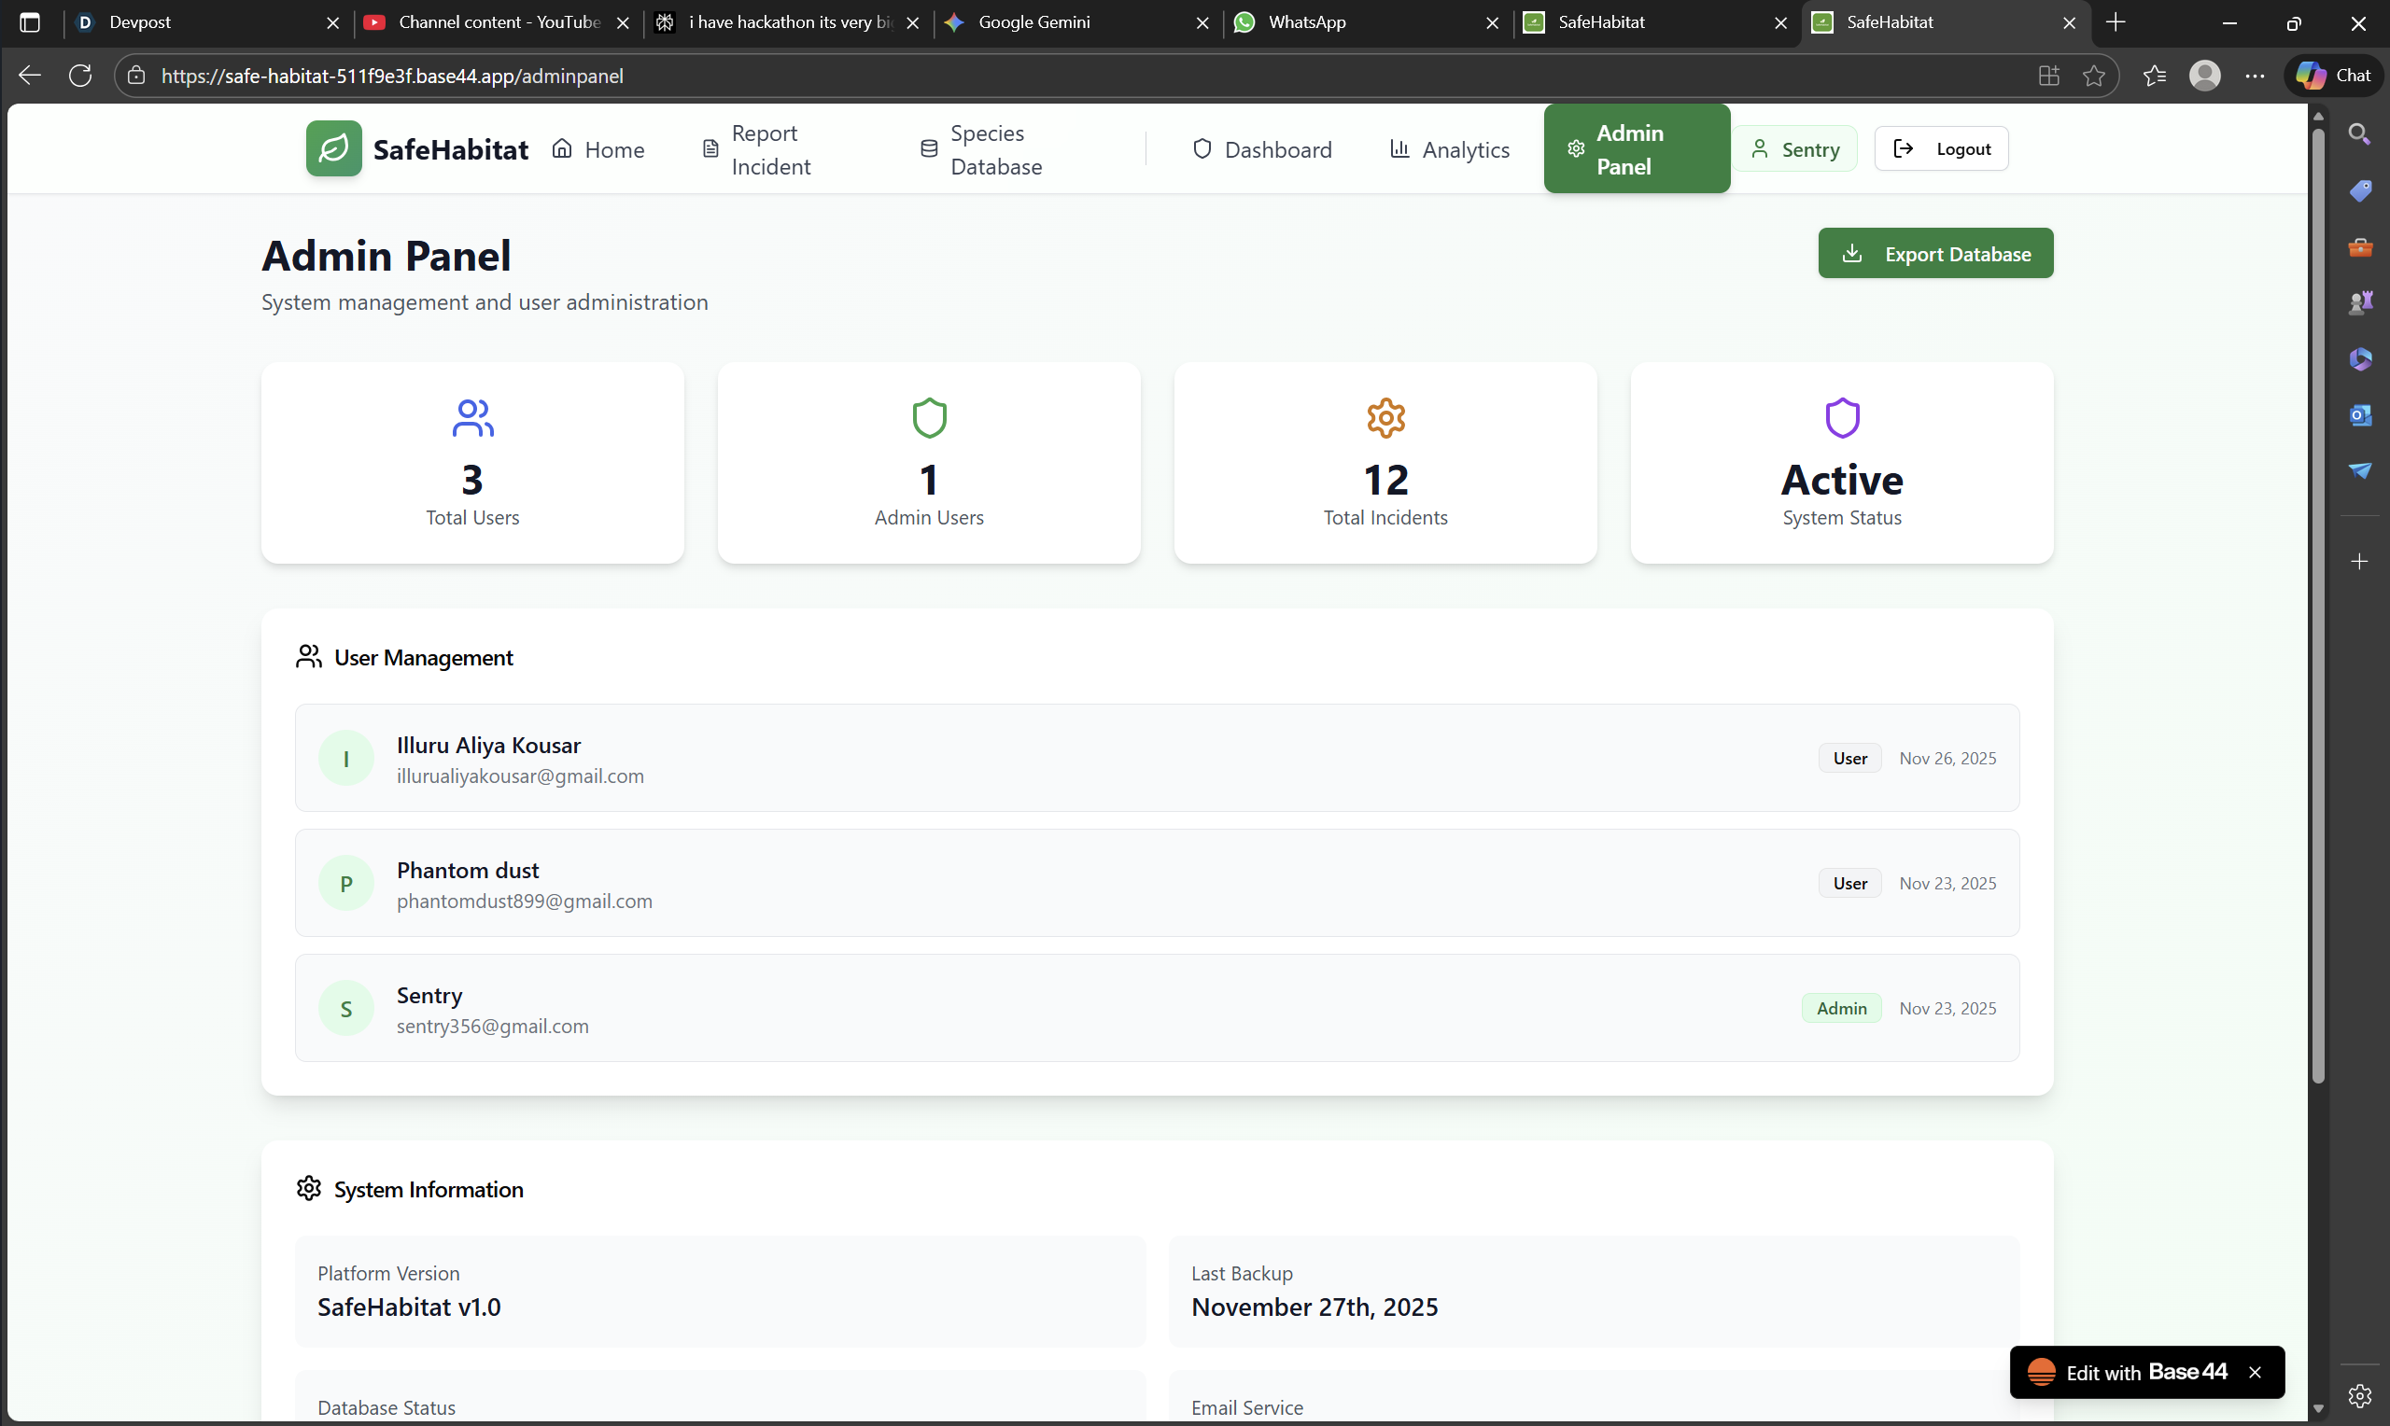Click the browser profile avatar icon
2390x1426 pixels.
tap(2204, 75)
